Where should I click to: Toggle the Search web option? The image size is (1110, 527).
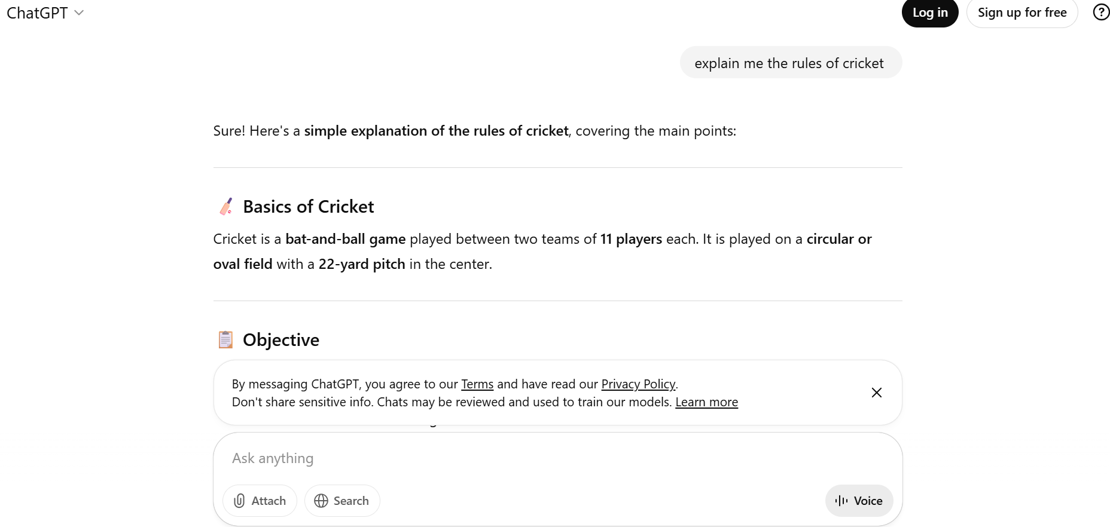pos(342,501)
